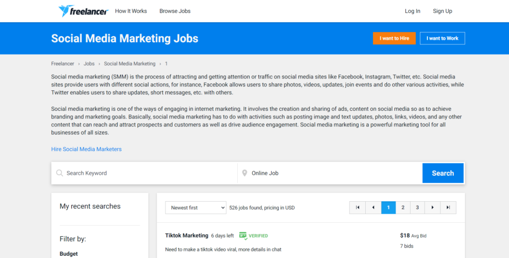The height and width of the screenshot is (258, 509).
Task: Click Jobs breadcrumb link
Action: (x=89, y=64)
